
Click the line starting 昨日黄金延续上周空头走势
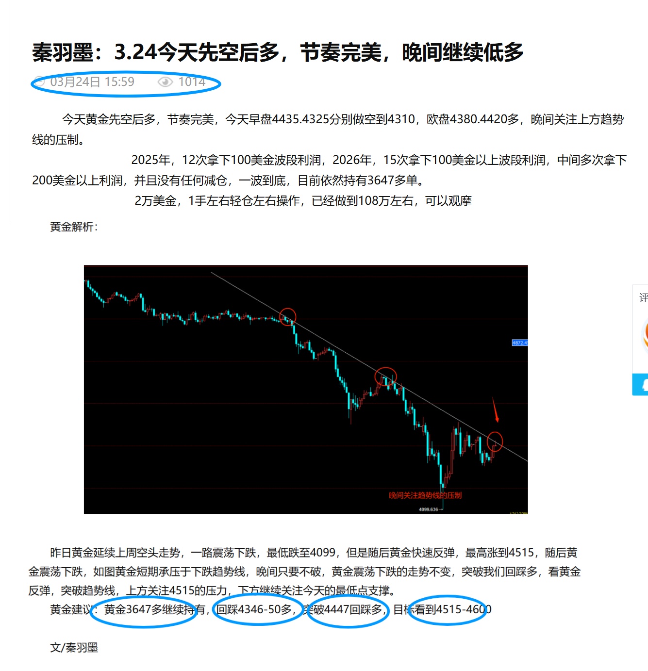314,553
